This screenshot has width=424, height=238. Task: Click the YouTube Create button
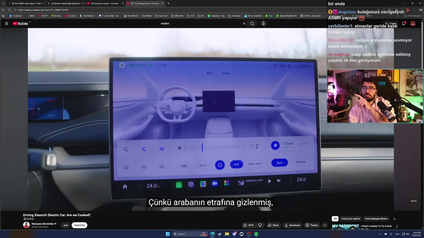click(391, 23)
